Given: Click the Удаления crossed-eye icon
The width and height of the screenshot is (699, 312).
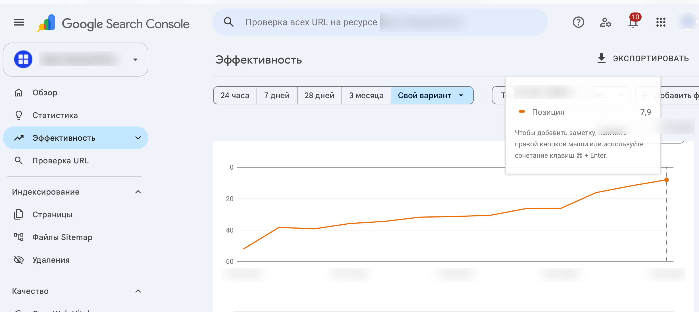Looking at the screenshot, I should click(19, 260).
